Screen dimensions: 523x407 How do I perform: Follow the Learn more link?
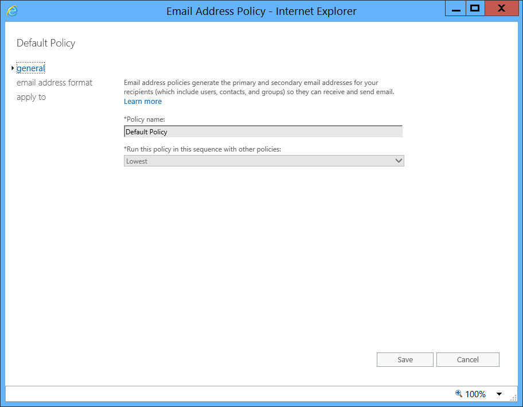(143, 102)
